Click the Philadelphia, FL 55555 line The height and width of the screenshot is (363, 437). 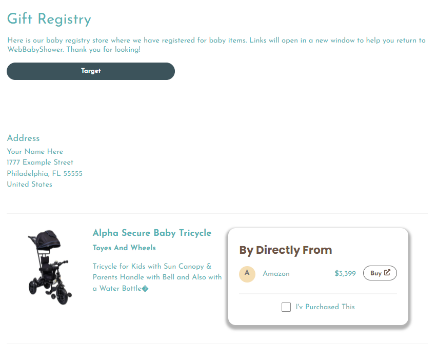click(x=45, y=174)
